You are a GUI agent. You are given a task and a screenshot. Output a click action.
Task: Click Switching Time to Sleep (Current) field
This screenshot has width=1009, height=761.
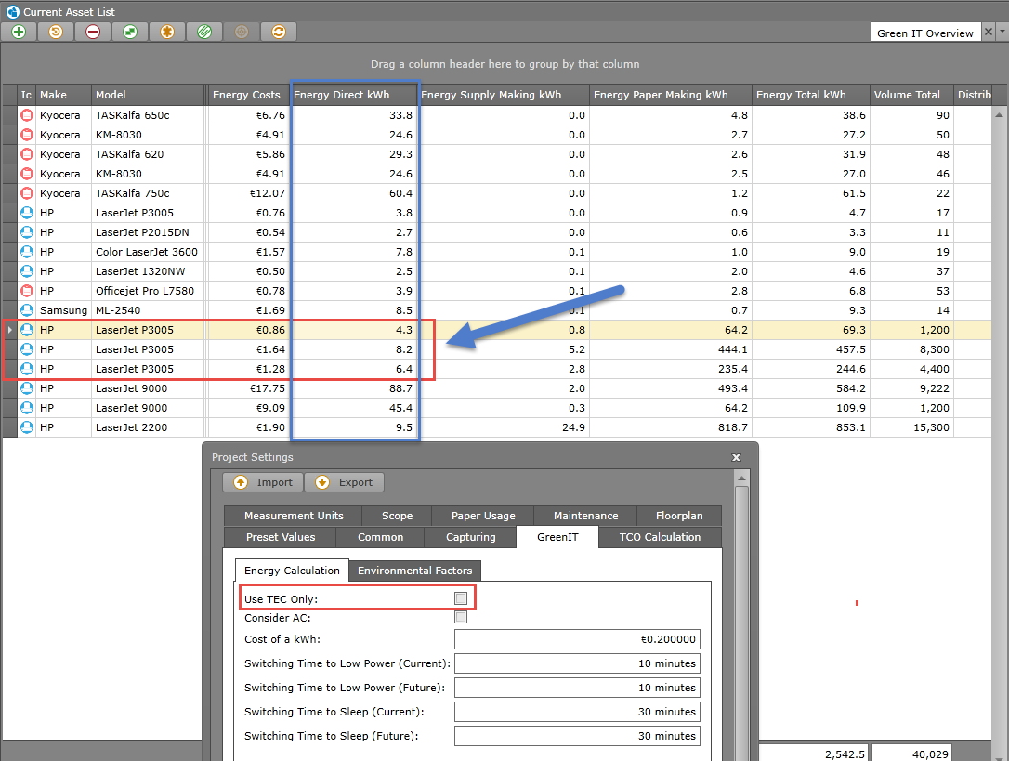tap(577, 712)
